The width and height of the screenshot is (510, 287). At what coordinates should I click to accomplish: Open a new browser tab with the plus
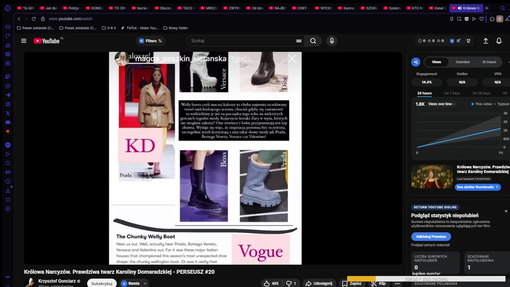point(486,8)
